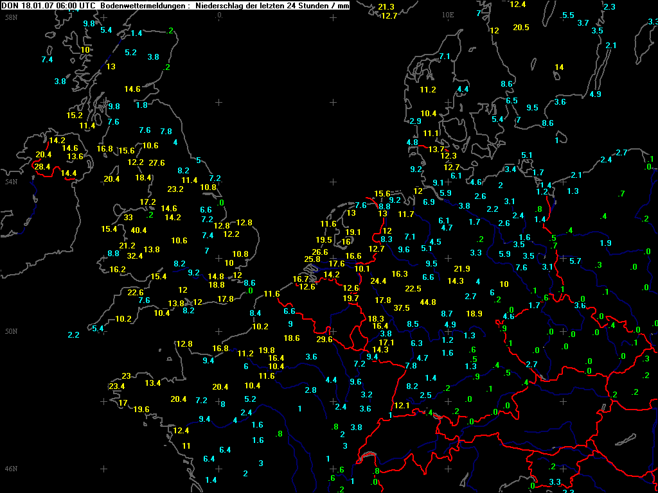
Task: Click the 20.5 value in Sweden
Action: click(520, 27)
